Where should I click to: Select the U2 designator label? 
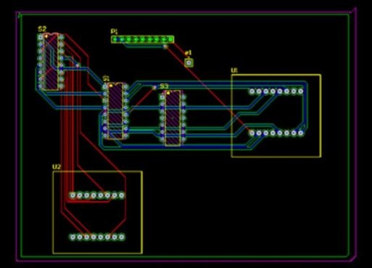(57, 167)
